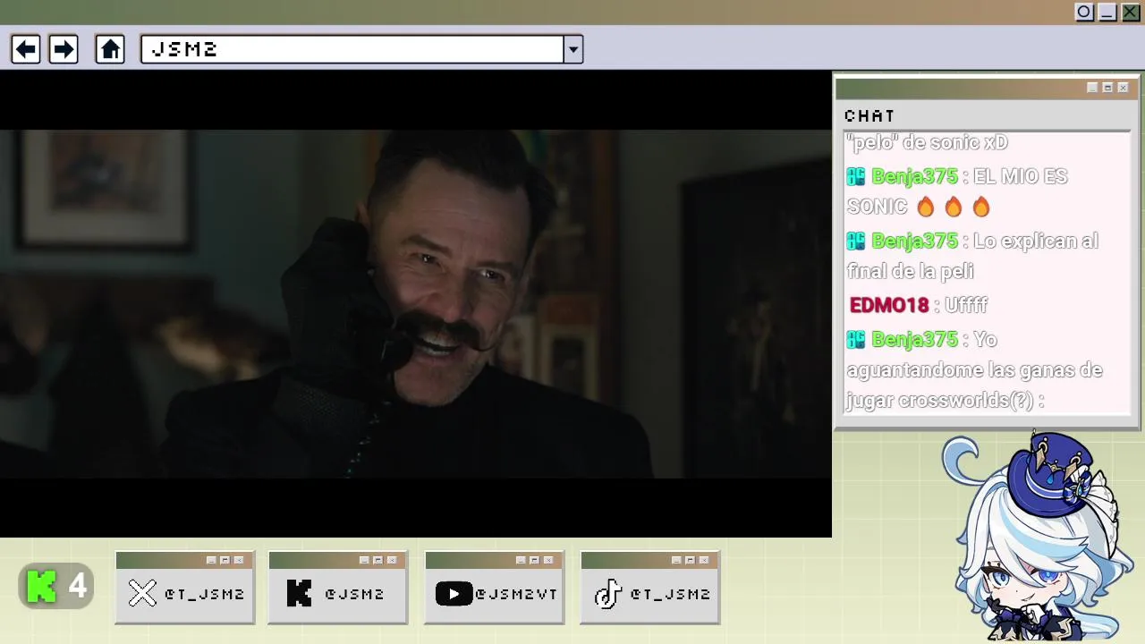Click the green Kick viewer count badge
The height and width of the screenshot is (644, 1145).
[56, 587]
